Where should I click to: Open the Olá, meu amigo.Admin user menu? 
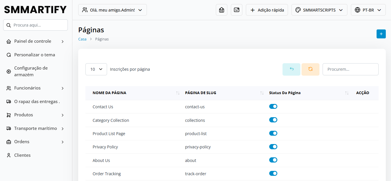(112, 10)
